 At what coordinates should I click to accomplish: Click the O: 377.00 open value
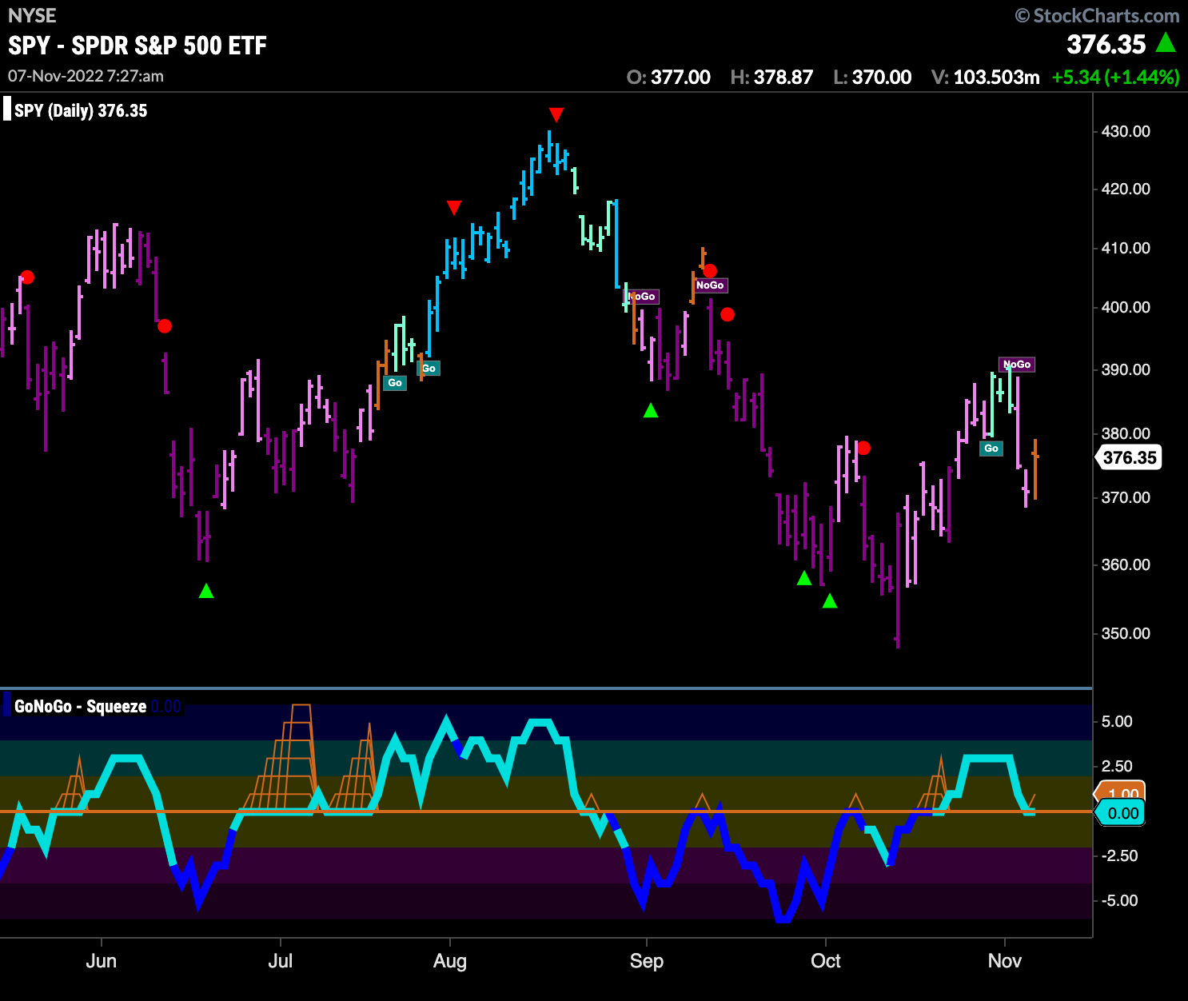(x=668, y=77)
